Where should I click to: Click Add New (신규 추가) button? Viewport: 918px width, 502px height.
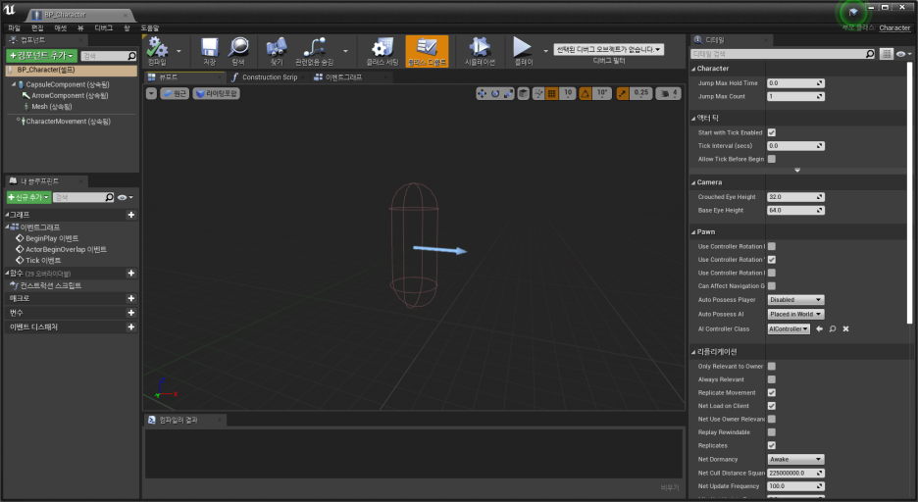click(28, 198)
